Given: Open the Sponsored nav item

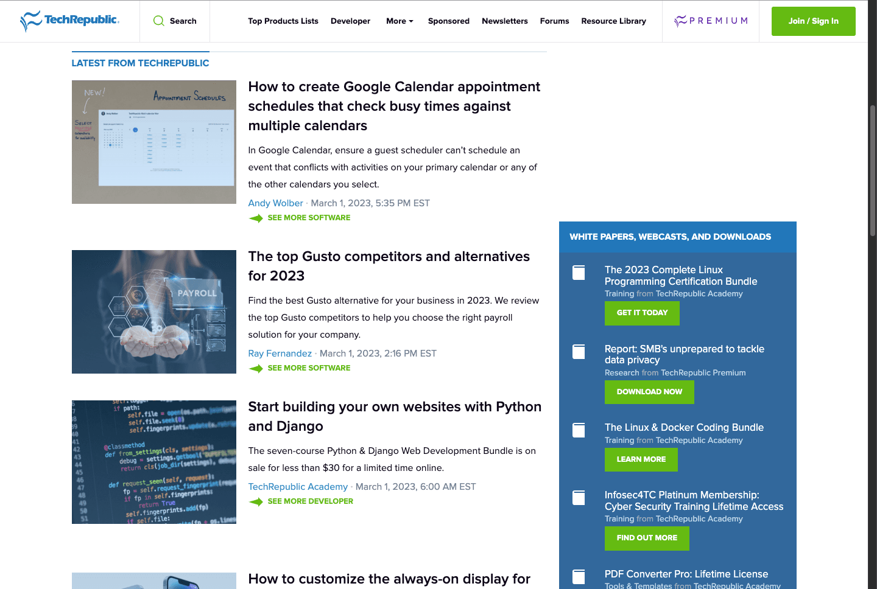Looking at the screenshot, I should pos(449,21).
